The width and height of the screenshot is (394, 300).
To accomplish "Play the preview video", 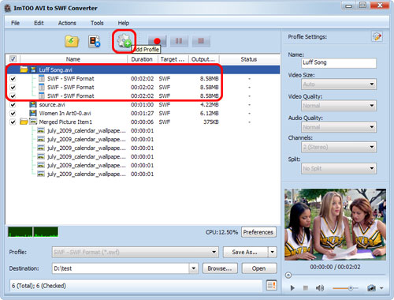I will [292, 288].
